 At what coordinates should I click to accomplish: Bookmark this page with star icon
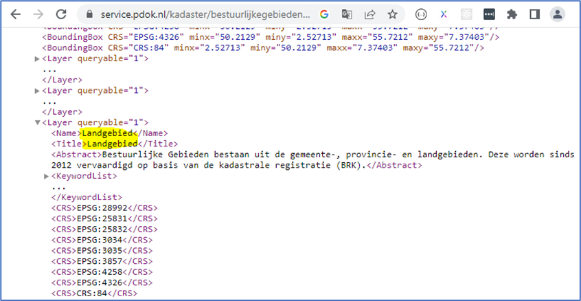pyautogui.click(x=391, y=14)
